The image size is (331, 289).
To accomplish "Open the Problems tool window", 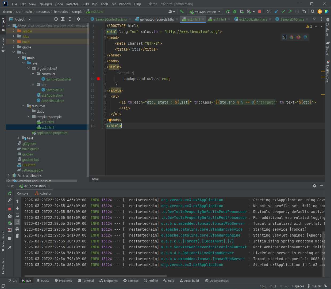I will click(x=63, y=281).
